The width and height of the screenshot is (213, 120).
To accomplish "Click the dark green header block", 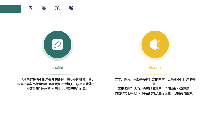I will coord(10,9).
